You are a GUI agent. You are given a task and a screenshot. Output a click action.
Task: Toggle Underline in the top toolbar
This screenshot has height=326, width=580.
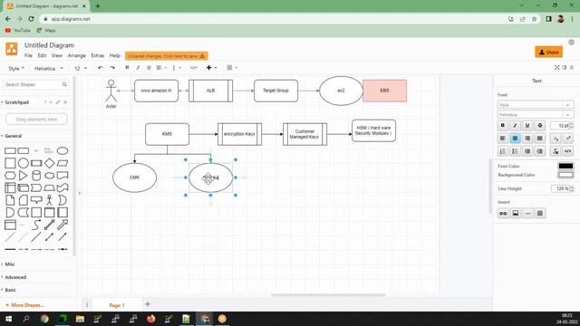coord(149,68)
